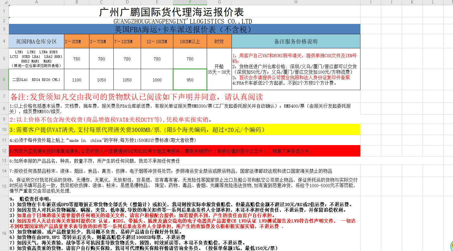Click the blue 英国FBA海运+卡车派送报价表 banner

pos(185,29)
